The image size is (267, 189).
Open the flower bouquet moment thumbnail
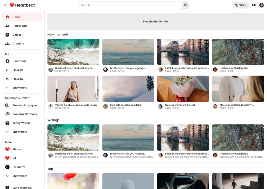click(183, 89)
